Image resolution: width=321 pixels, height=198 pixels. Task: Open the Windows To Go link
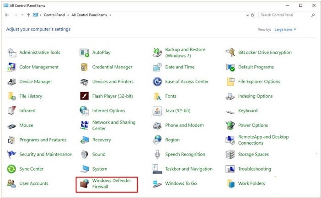[x=181, y=183]
